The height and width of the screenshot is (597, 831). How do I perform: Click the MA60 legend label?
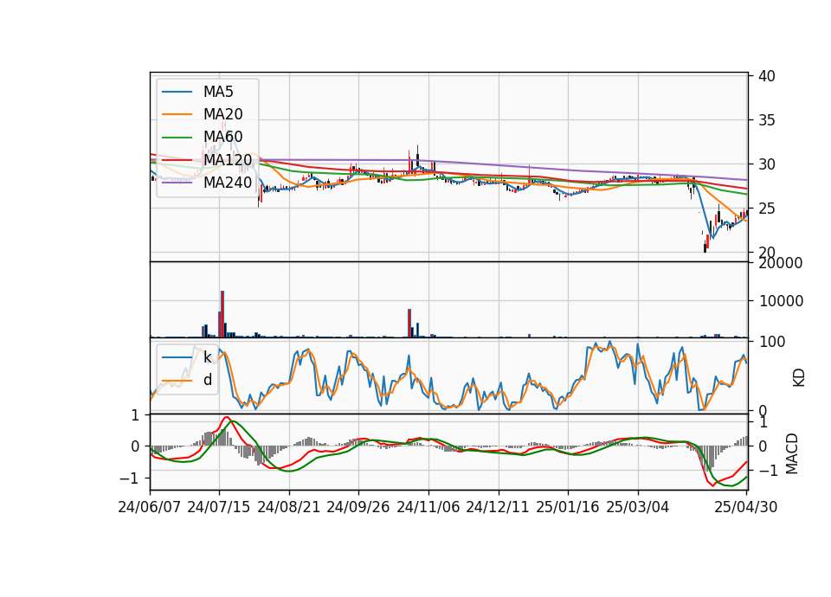(x=222, y=137)
